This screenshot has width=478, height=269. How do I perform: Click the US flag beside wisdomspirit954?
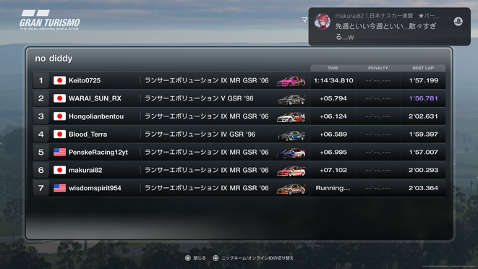(59, 188)
